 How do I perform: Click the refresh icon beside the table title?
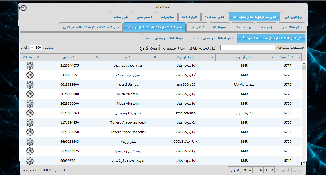(x=142, y=48)
